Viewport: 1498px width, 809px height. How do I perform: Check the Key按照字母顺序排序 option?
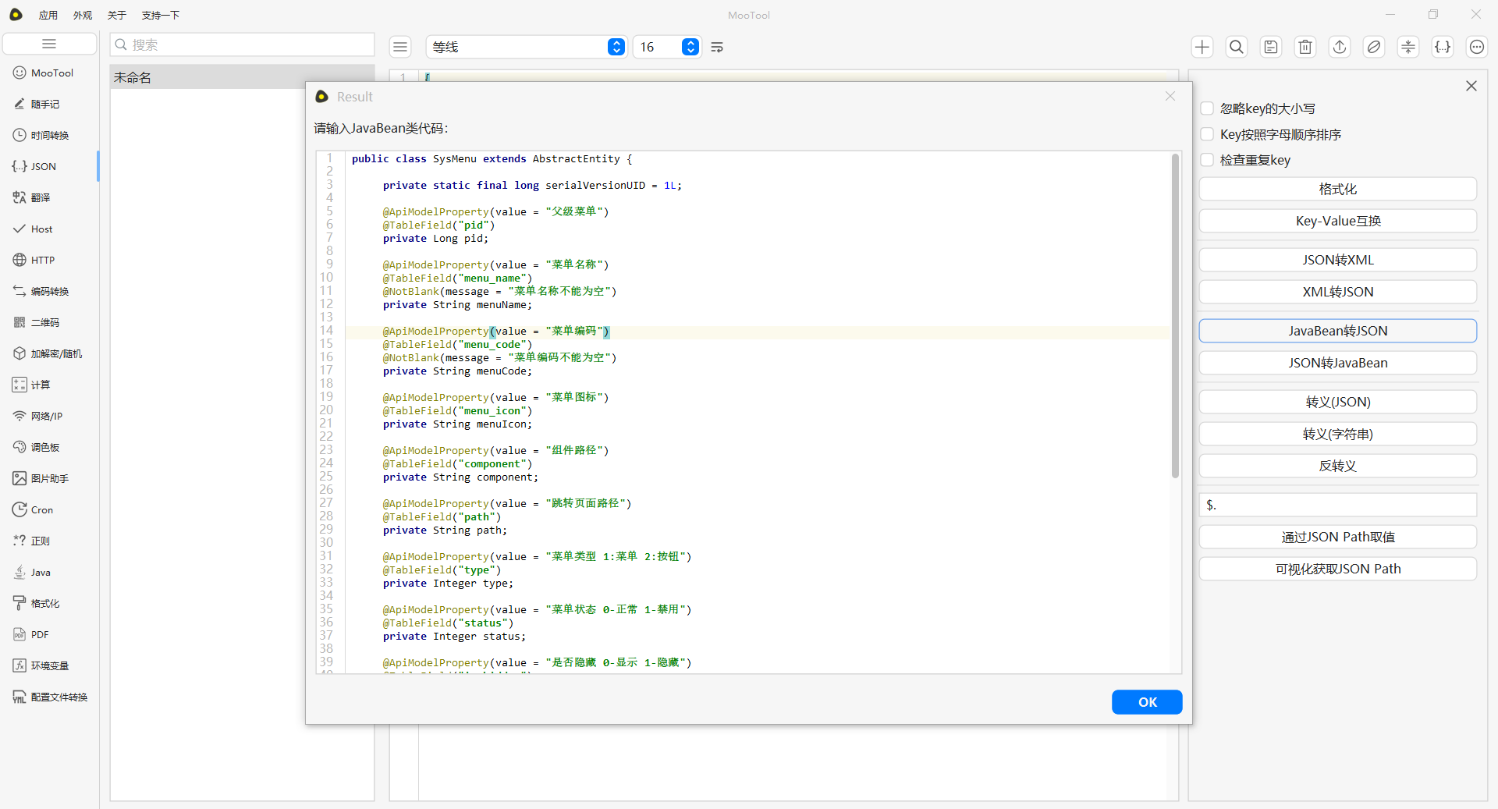tap(1207, 134)
